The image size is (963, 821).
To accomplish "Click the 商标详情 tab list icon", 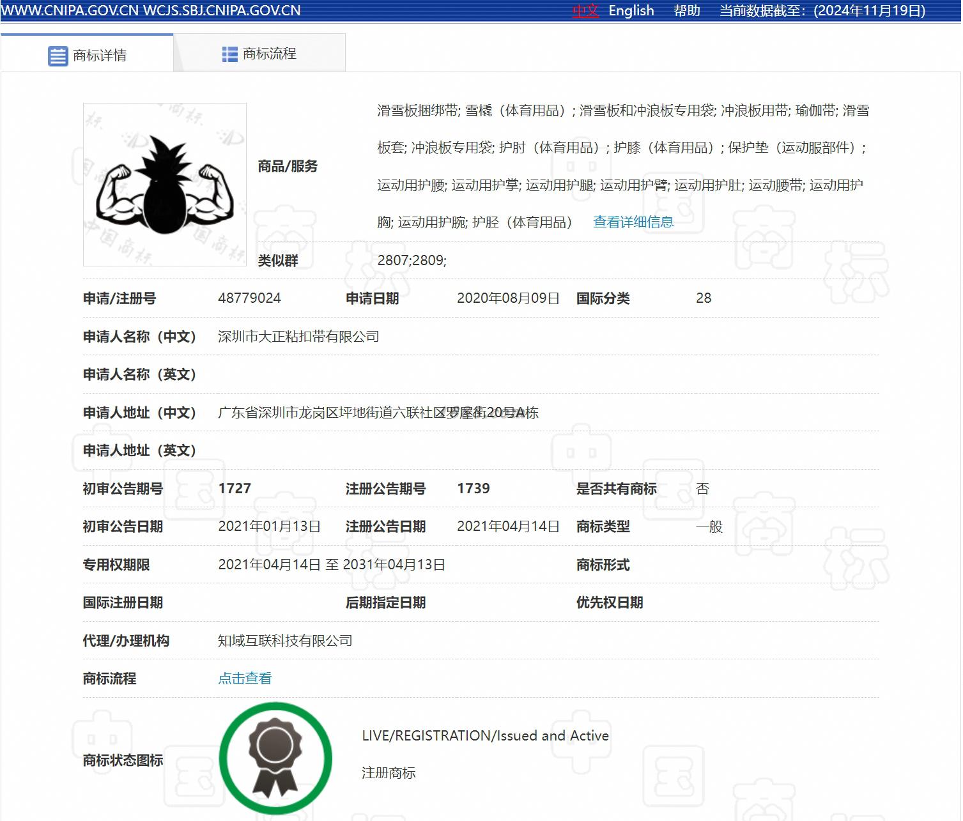I will (x=58, y=56).
